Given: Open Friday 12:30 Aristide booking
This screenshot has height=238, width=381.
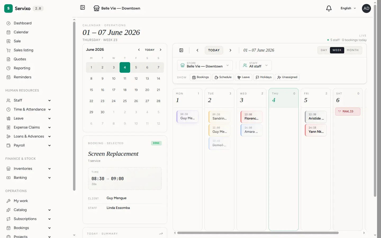Looking at the screenshot, I should [316, 117].
